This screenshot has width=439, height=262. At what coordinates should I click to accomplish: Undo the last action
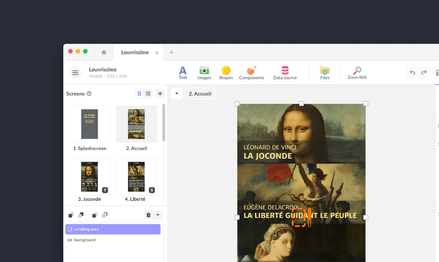tap(412, 72)
